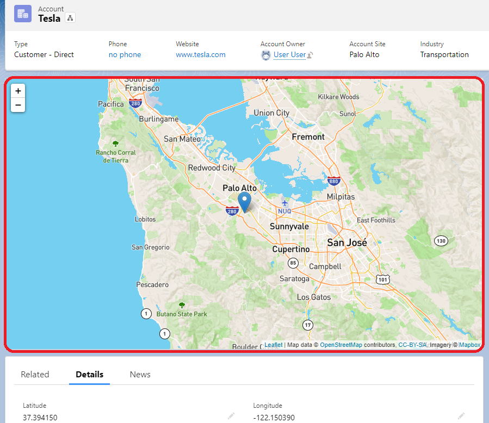Click the Account Site value Palo Alto
The image size is (489, 423).
(364, 54)
